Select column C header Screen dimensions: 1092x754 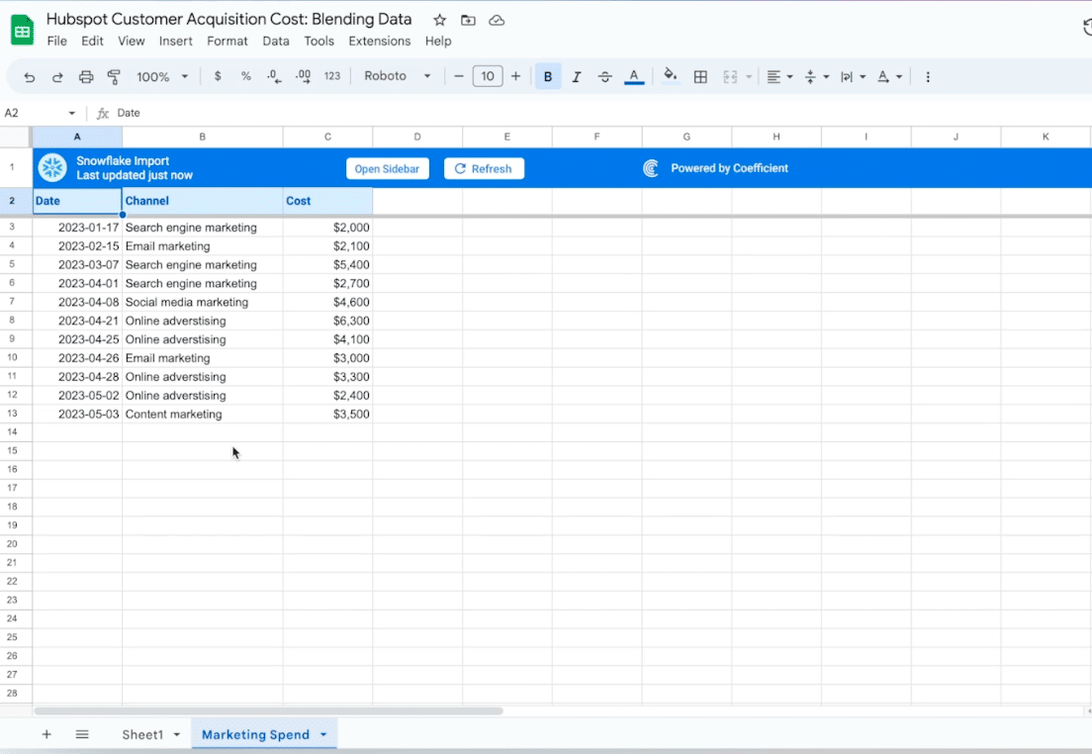(x=327, y=137)
